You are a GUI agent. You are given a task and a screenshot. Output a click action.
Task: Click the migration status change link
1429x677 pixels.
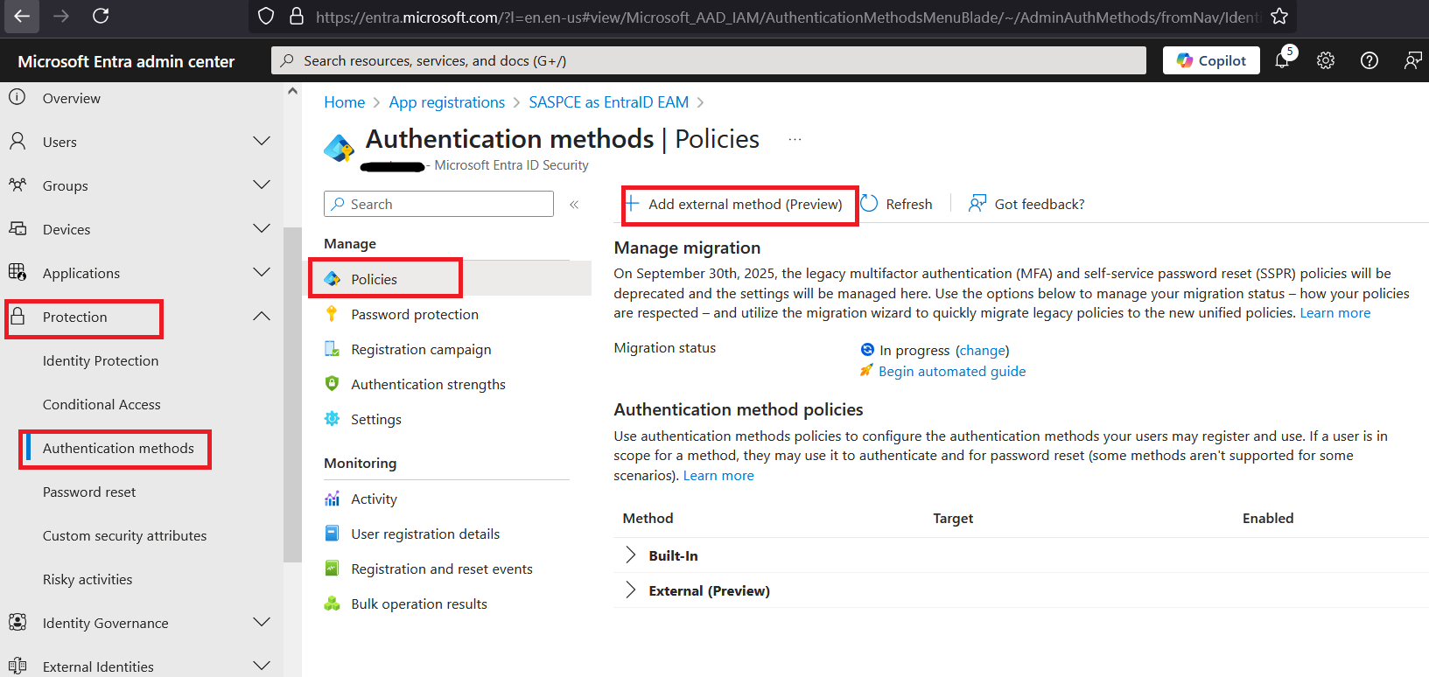coord(982,351)
